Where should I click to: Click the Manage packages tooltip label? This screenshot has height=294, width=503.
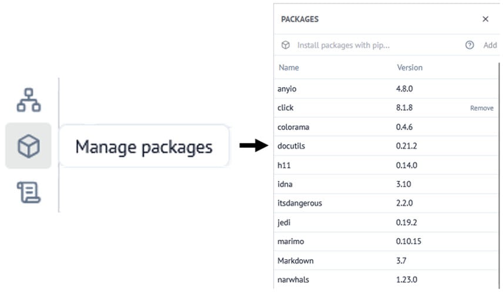[144, 146]
